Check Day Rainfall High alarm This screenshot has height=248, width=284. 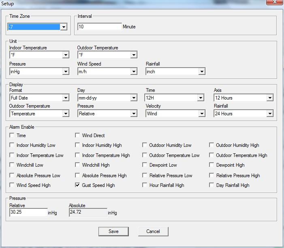[x=211, y=185]
